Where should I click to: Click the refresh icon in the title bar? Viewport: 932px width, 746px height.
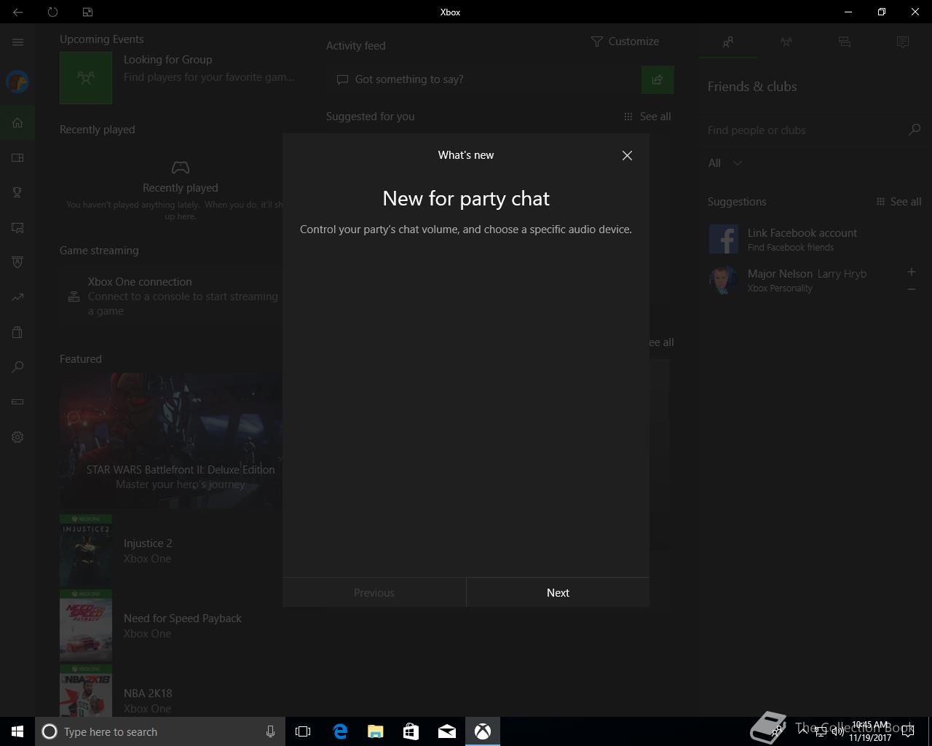pyautogui.click(x=52, y=12)
